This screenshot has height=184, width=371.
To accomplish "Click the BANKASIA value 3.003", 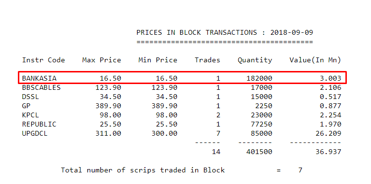I will [330, 78].
